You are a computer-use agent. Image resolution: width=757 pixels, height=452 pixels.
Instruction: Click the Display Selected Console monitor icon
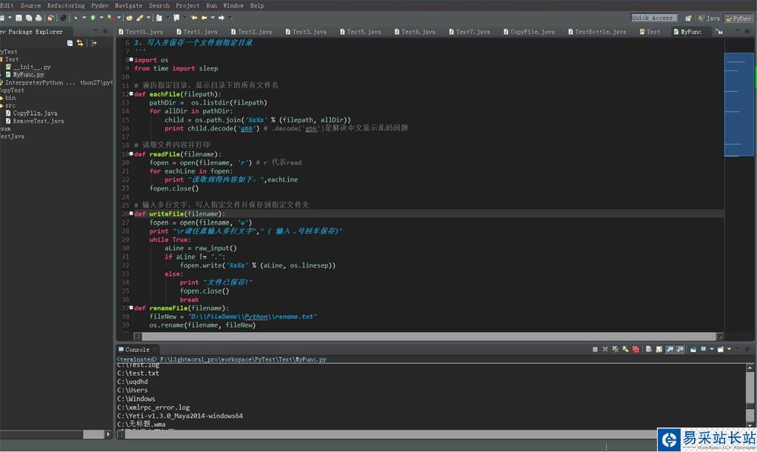pyautogui.click(x=704, y=349)
